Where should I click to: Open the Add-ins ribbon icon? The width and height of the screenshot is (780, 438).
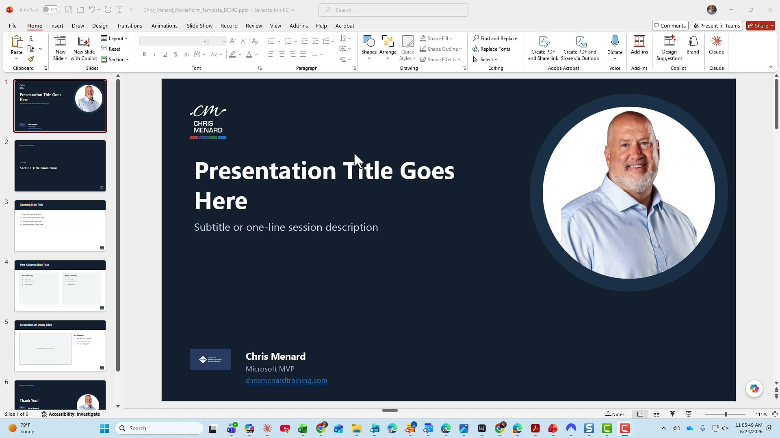click(x=639, y=45)
